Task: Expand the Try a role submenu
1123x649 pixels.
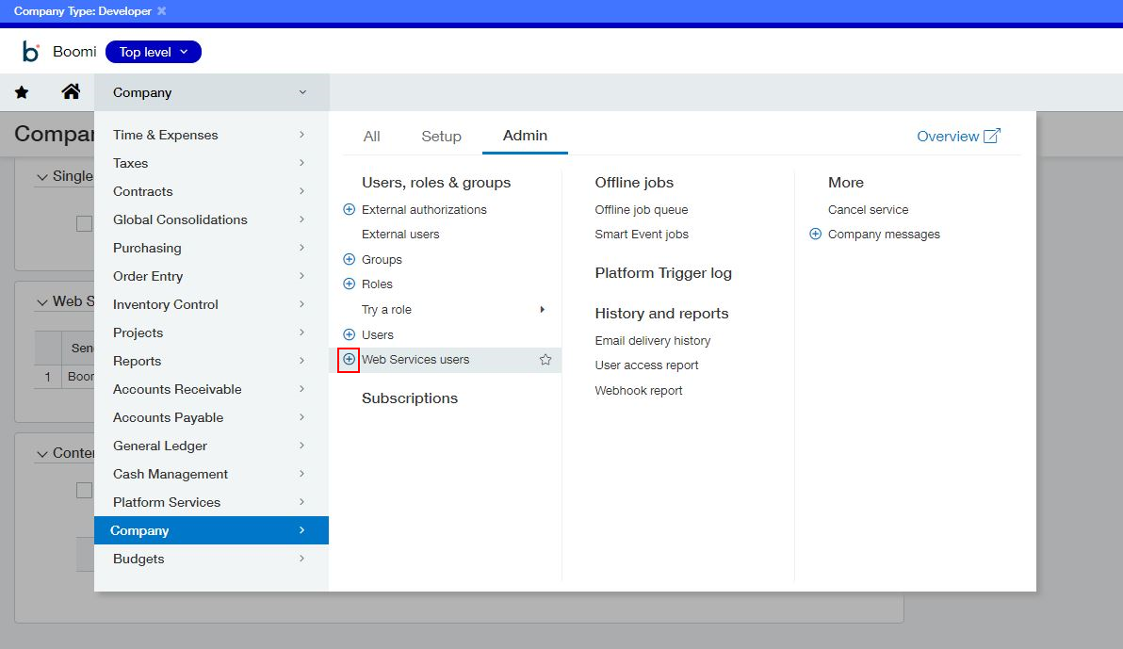Action: [542, 309]
